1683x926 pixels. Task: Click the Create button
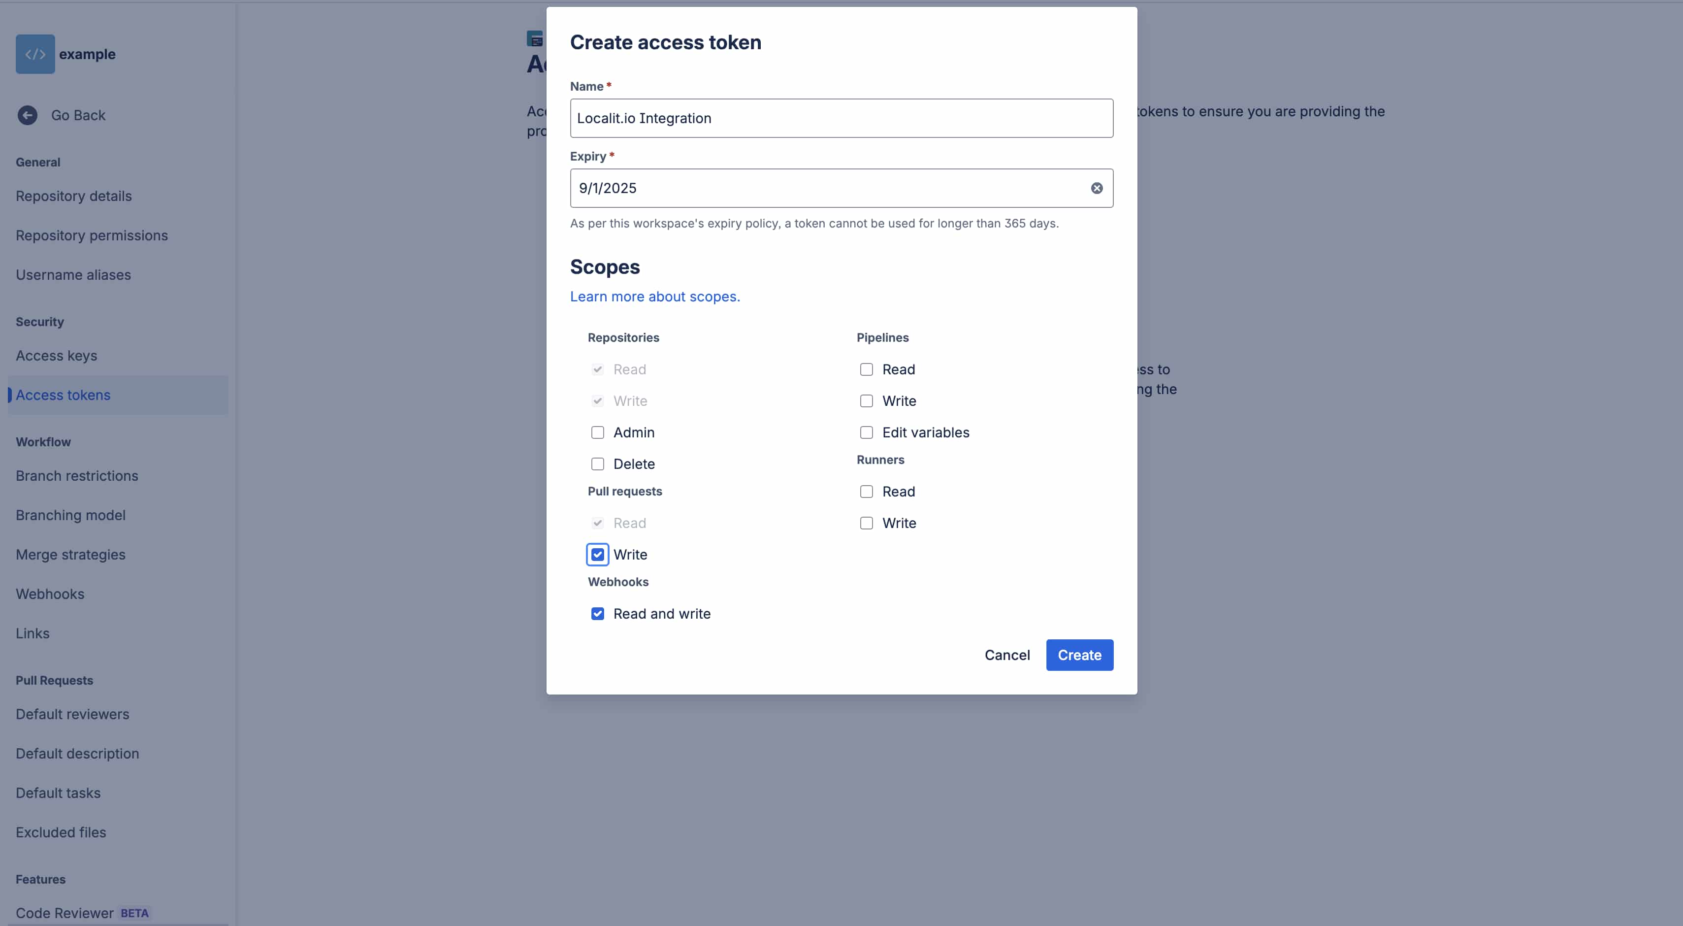1079,655
